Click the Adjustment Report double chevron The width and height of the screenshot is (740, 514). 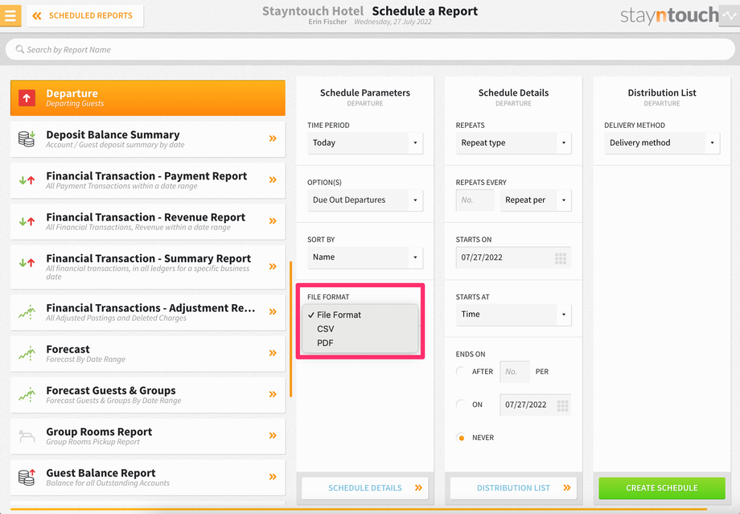273,312
